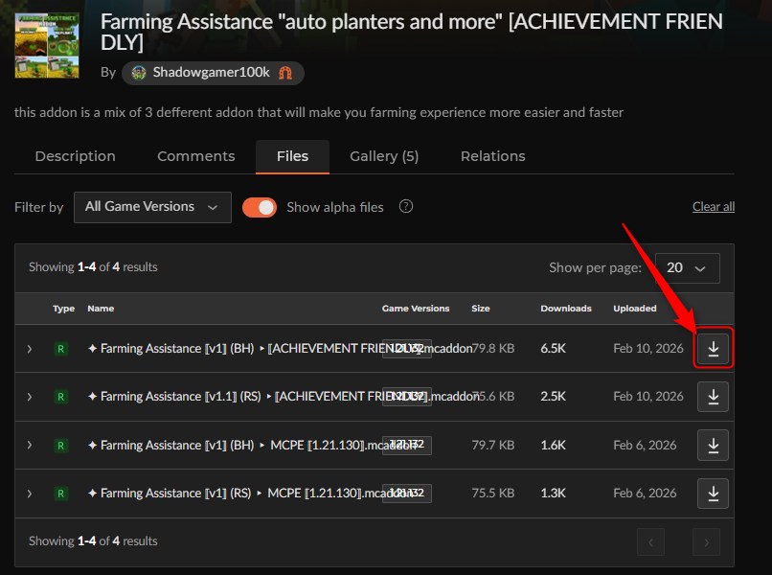Click Shadowgamer100k's avatar icon
The image size is (772, 575).
tap(139, 73)
